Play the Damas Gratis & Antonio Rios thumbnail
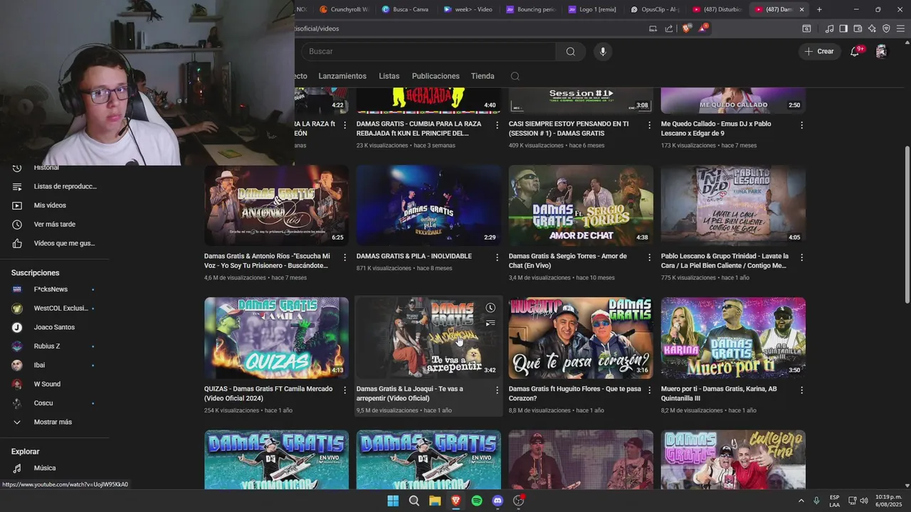Viewport: 911px width, 512px height. (276, 206)
